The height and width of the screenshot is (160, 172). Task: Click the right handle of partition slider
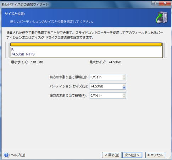[163, 50]
